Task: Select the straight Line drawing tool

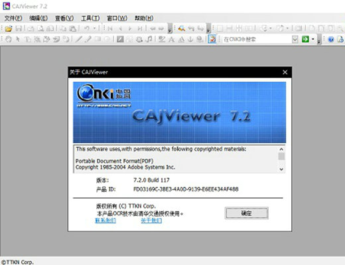Action: click(x=78, y=39)
